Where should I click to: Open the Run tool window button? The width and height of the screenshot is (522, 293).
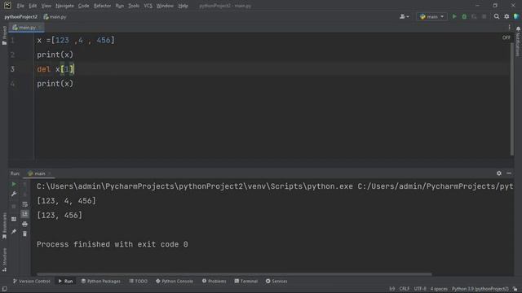coord(65,281)
